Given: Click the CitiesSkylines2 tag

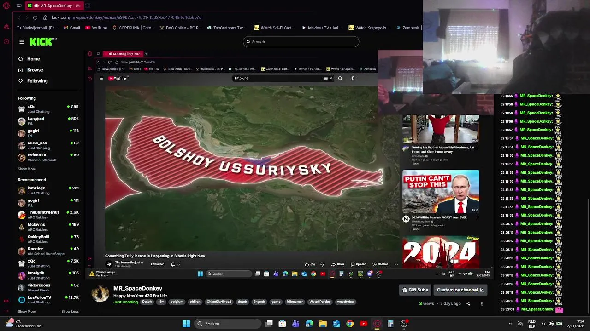Looking at the screenshot, I should (x=219, y=302).
